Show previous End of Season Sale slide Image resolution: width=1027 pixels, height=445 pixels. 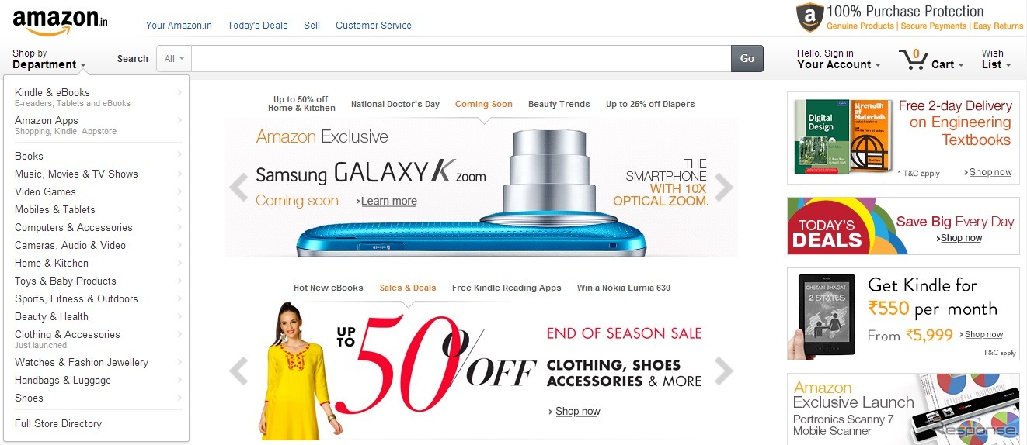(239, 371)
